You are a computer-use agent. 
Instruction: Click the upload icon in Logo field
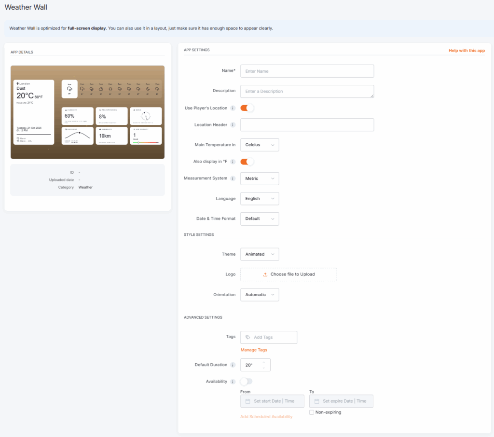pyautogui.click(x=265, y=274)
